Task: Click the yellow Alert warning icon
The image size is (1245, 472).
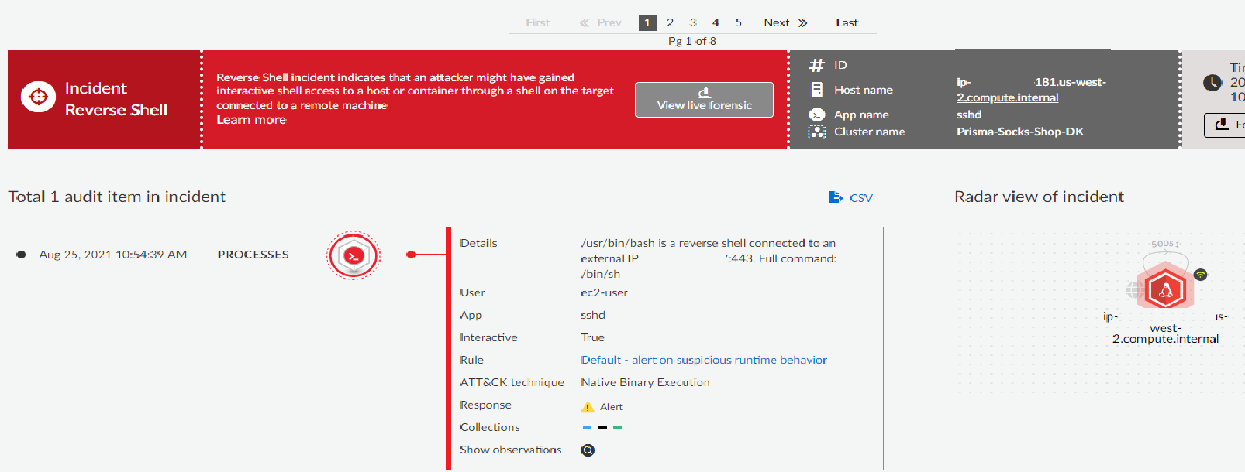Action: (588, 407)
